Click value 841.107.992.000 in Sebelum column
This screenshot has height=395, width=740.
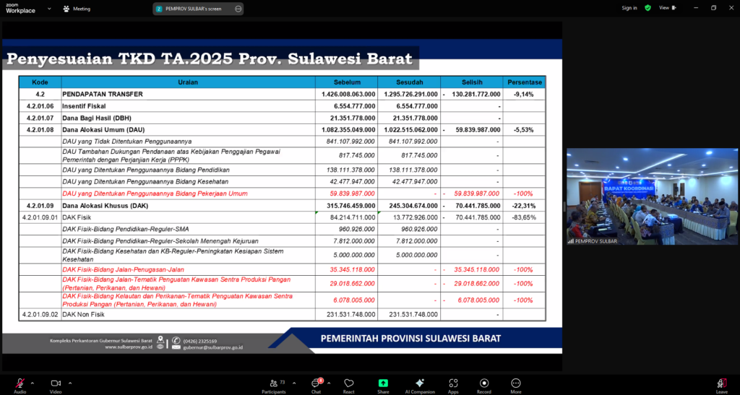coord(350,142)
